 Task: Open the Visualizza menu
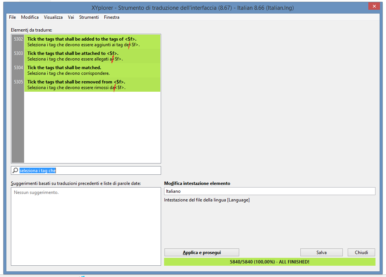[53, 17]
